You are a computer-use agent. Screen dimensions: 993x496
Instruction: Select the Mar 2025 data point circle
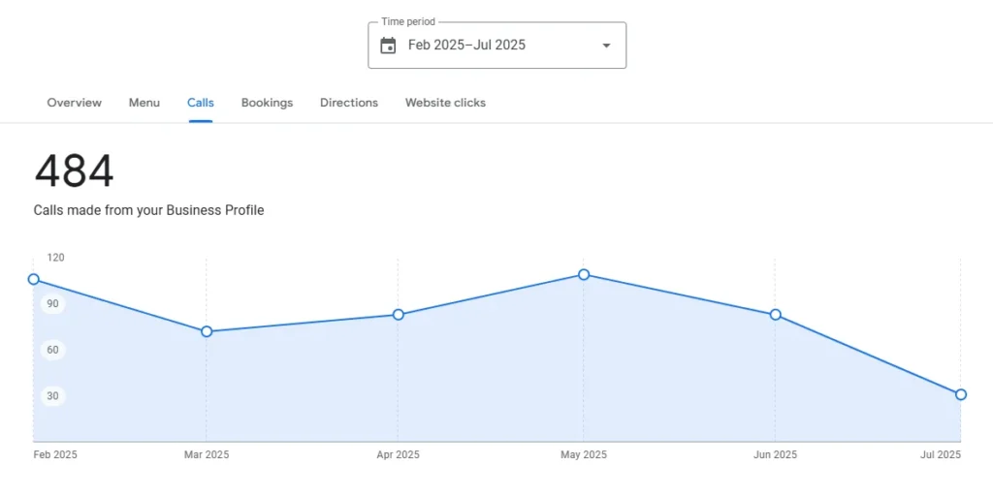coord(207,331)
